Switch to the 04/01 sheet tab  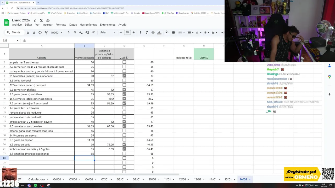coord(57,179)
